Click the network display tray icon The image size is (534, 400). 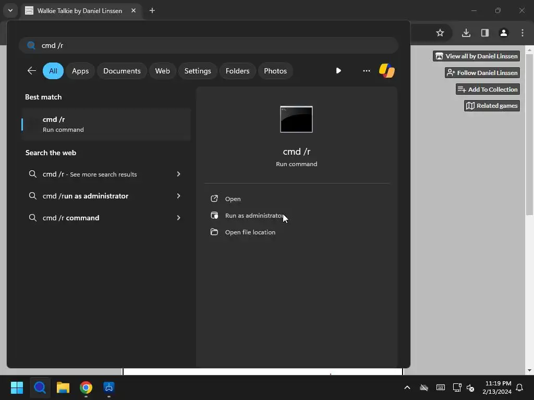click(x=457, y=387)
